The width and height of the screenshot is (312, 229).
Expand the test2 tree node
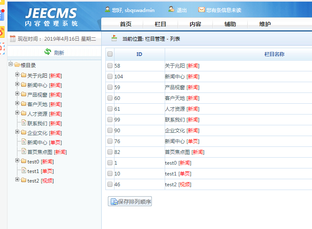[x=17, y=180]
